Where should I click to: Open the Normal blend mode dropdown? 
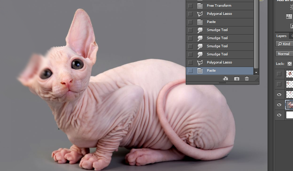[284, 54]
